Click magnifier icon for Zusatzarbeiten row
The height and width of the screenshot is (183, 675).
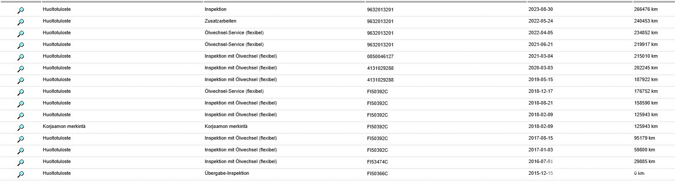point(21,22)
